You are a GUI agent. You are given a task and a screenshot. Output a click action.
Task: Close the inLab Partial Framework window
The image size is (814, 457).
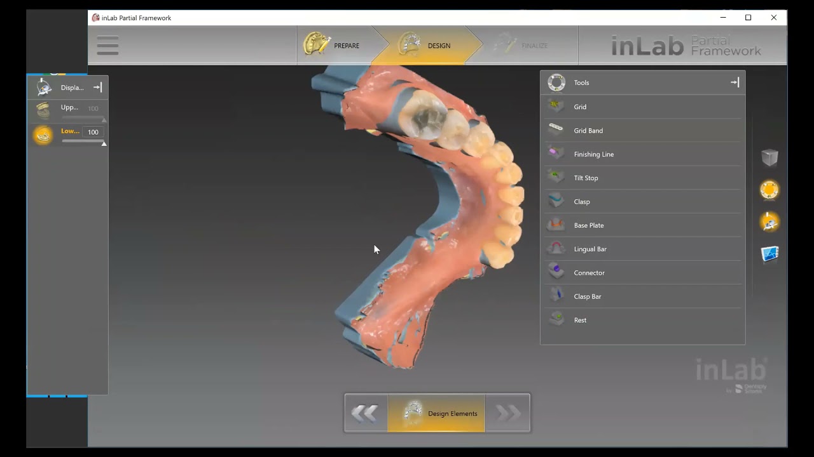pos(774,18)
